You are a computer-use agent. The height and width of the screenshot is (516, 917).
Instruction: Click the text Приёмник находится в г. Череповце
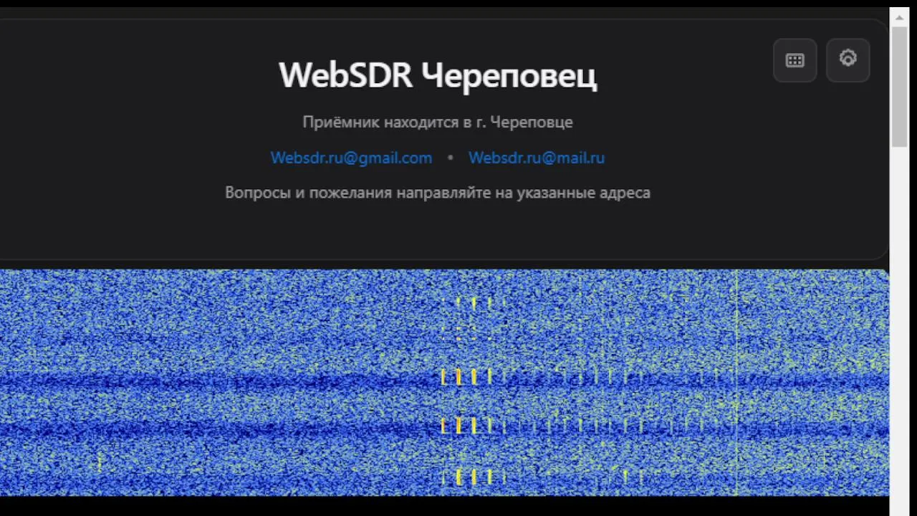(x=438, y=122)
